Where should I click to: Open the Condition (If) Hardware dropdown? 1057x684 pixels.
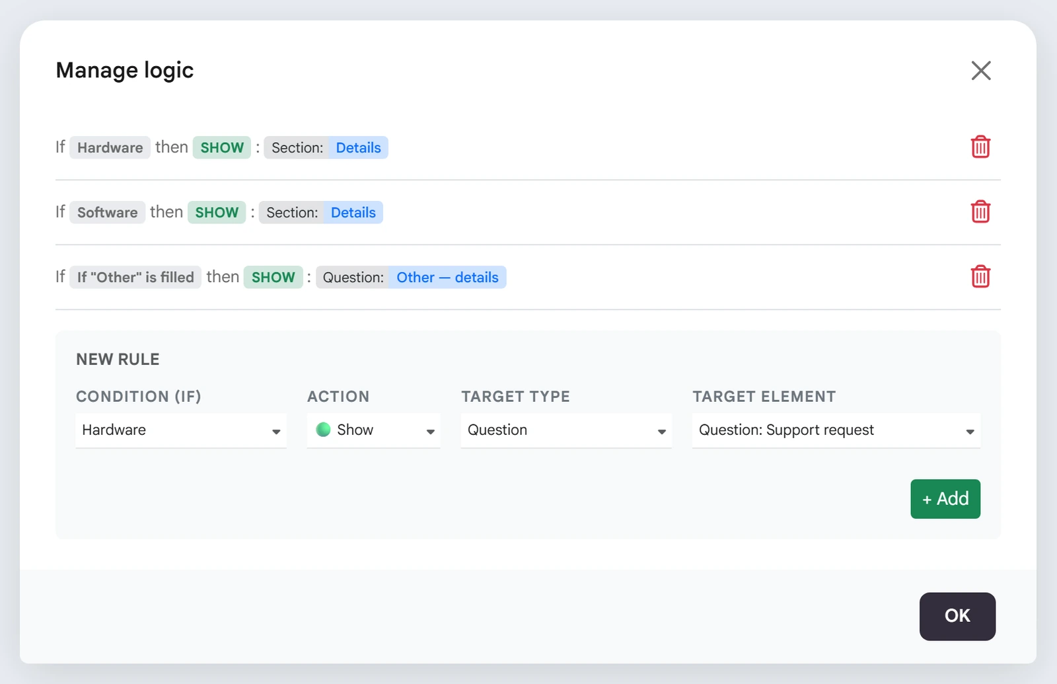pos(181,430)
